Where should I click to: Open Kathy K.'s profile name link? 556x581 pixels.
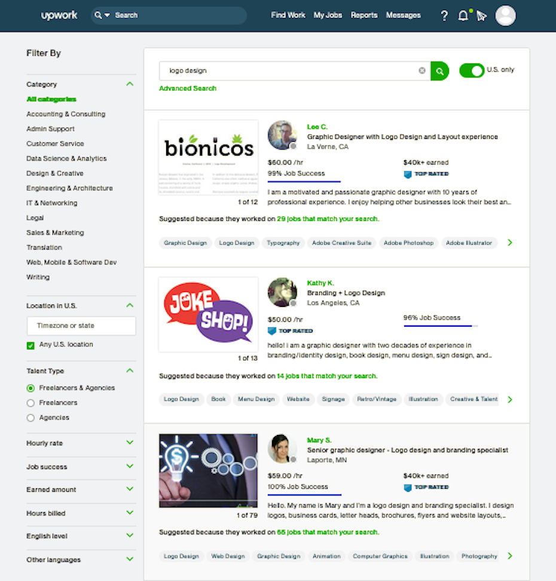pos(320,283)
